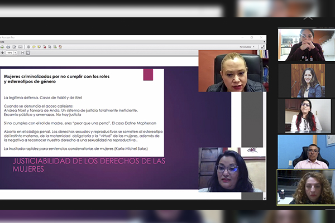Image resolution: width=335 pixels, height=223 pixels.
Task: Click the line 'Si no cumples con el rol de madre'
Action: point(80,123)
